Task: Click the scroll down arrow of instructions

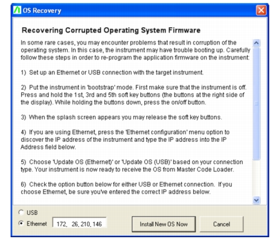Action: (257, 200)
